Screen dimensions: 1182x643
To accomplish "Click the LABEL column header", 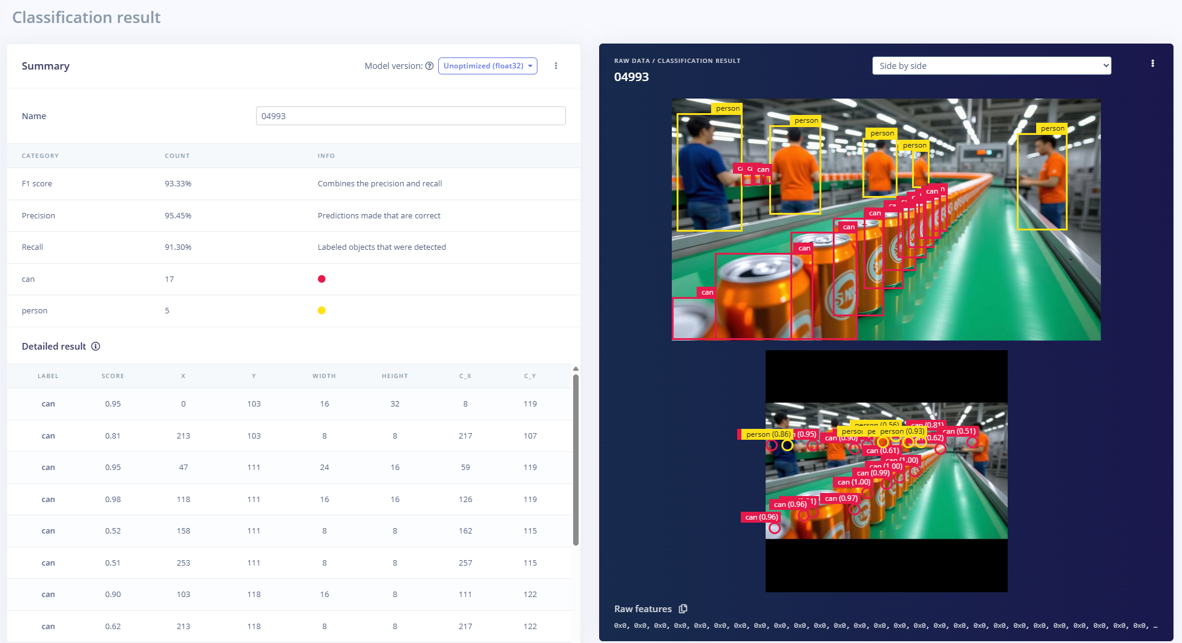I will (x=48, y=376).
